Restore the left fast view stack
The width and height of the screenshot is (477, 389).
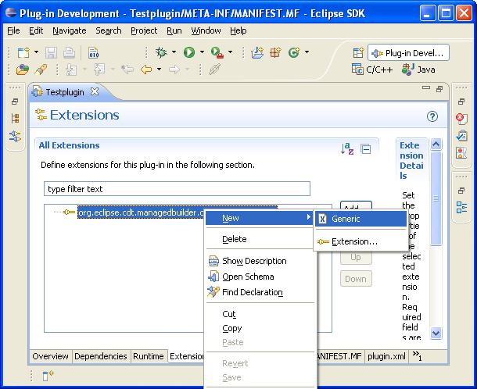pyautogui.click(x=14, y=102)
